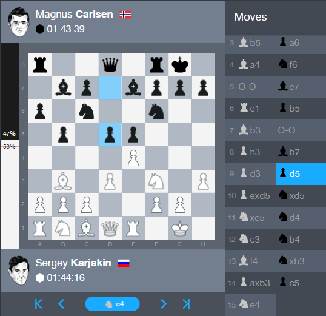Image resolution: width=326 pixels, height=316 pixels.
Task: Click the black king on g8
Action: 180,64
